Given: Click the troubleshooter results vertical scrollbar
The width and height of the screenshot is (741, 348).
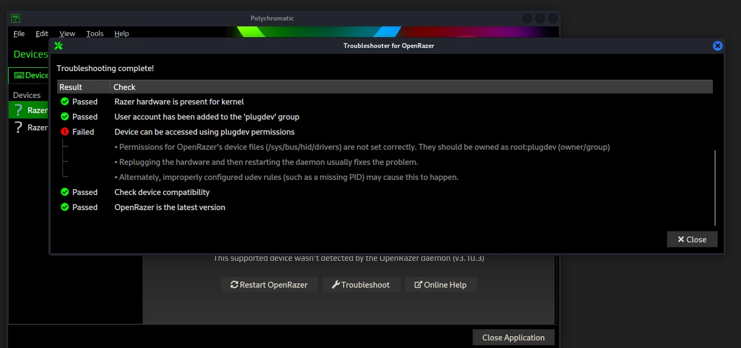Looking at the screenshot, I should [715, 187].
